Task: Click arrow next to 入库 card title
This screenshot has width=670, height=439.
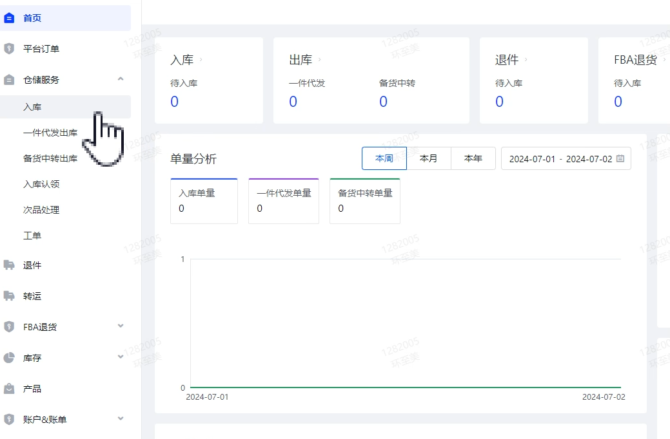Action: pos(201,60)
